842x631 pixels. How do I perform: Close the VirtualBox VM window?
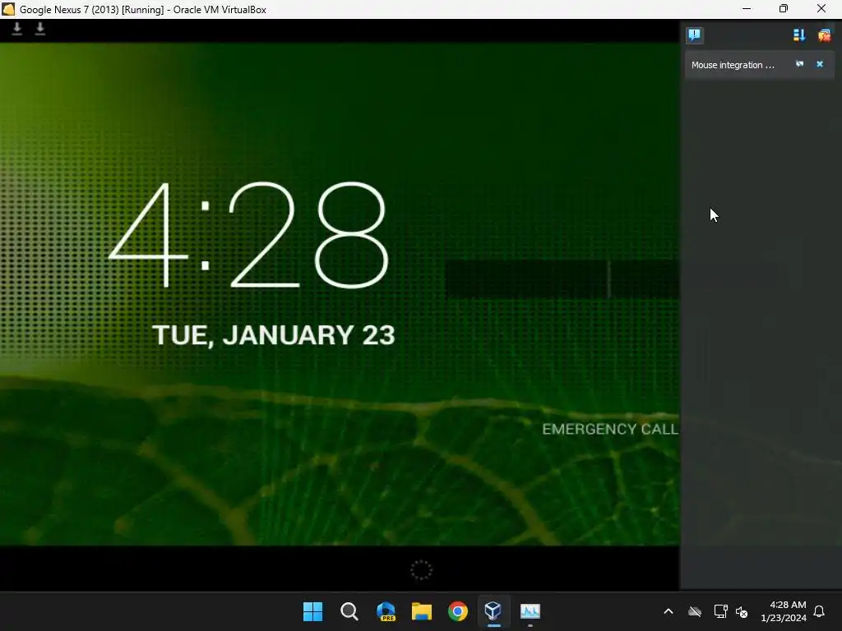(821, 9)
